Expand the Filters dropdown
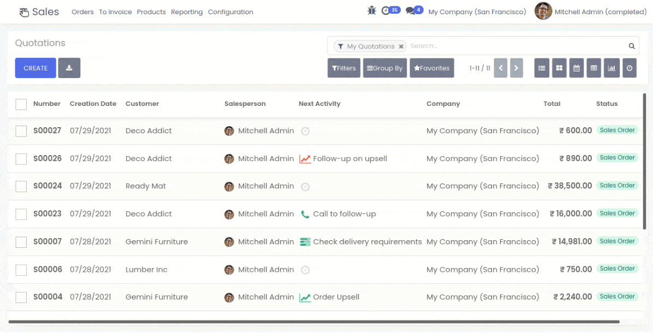This screenshot has width=653, height=333. (x=344, y=68)
